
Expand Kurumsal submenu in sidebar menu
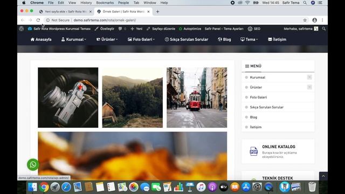[x=309, y=77]
